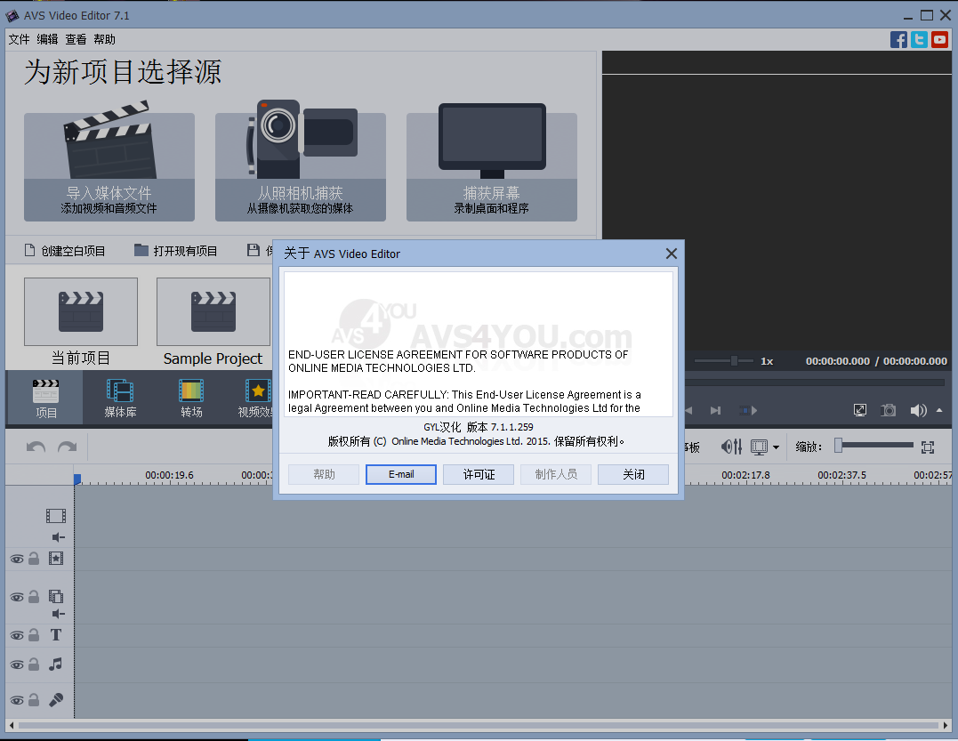Toggle visibility of the music track
The image size is (958, 741).
(x=17, y=664)
